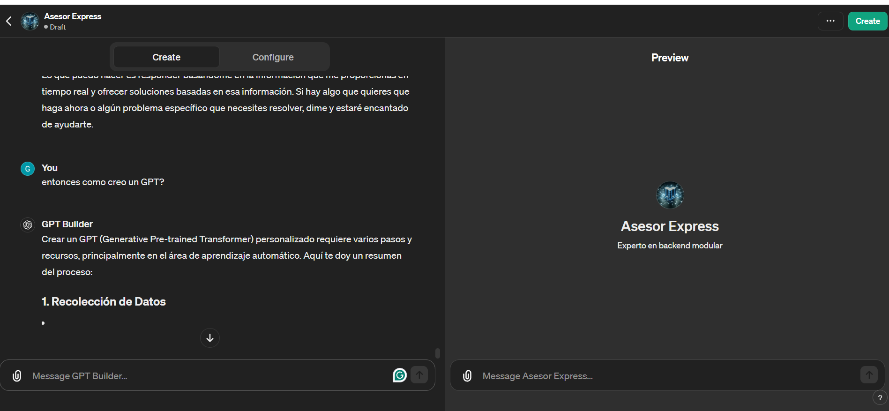Click the user avatar G icon
This screenshot has height=411, width=889.
pyautogui.click(x=28, y=169)
